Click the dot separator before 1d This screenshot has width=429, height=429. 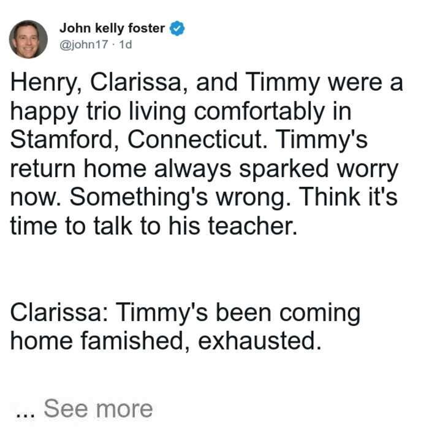113,45
